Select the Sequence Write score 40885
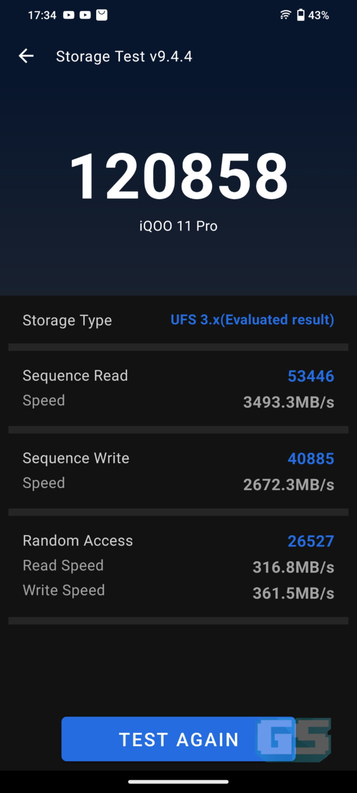Viewport: 357px width, 793px height. 311,458
